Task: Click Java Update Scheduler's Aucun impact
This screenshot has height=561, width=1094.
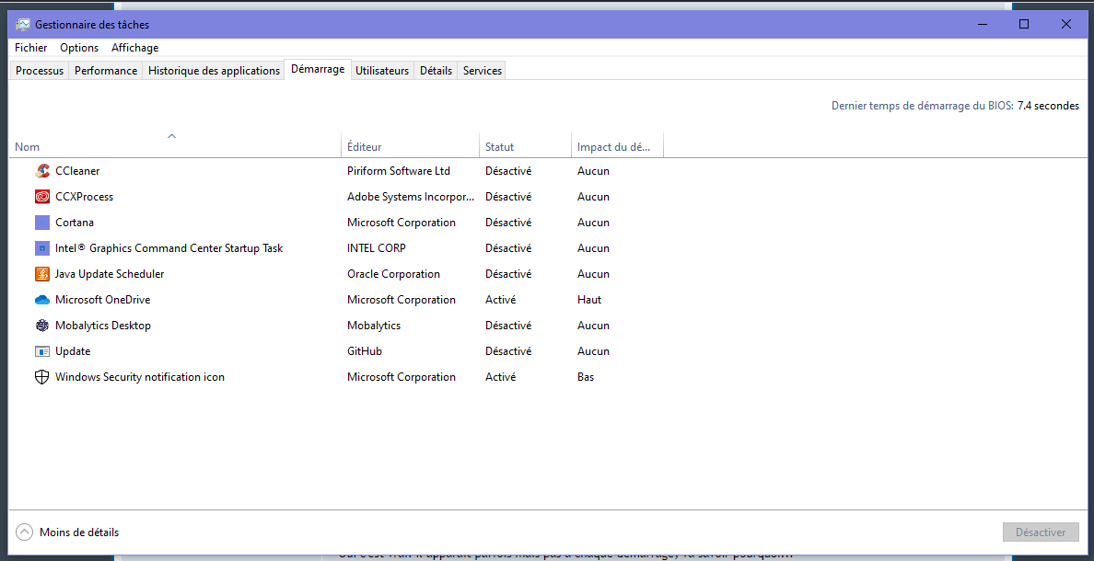Action: click(594, 274)
